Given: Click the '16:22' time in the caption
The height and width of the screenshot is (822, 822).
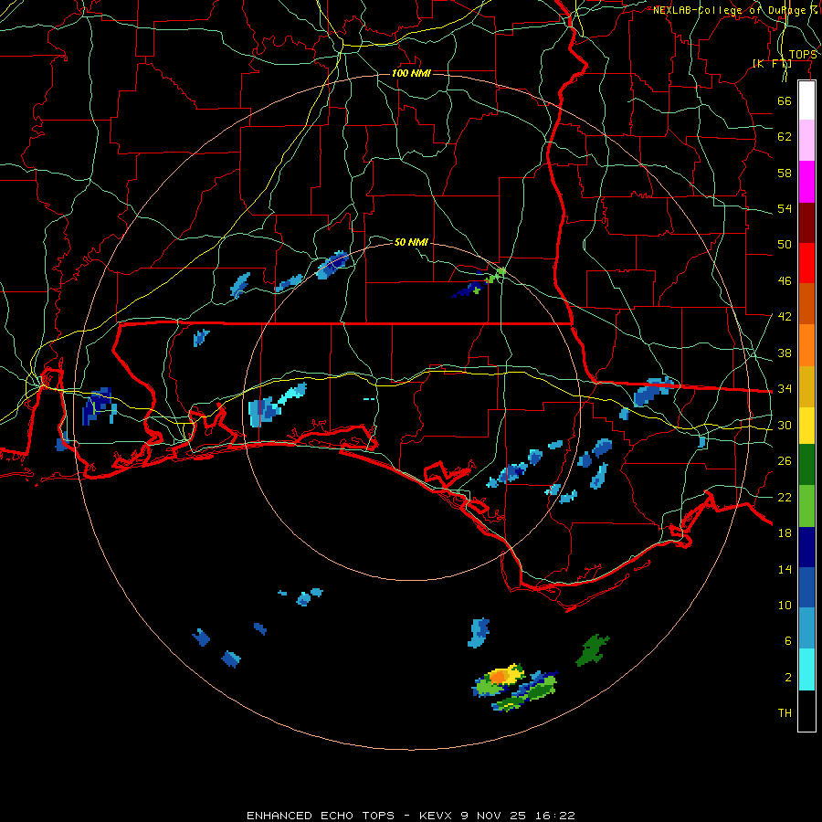Looking at the screenshot, I should (x=555, y=816).
